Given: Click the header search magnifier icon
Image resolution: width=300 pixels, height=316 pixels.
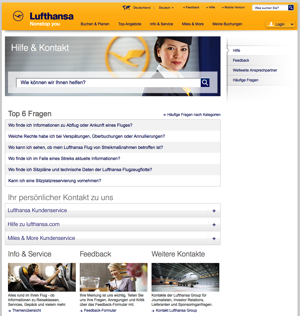Looking at the screenshot, I should click(x=291, y=8).
